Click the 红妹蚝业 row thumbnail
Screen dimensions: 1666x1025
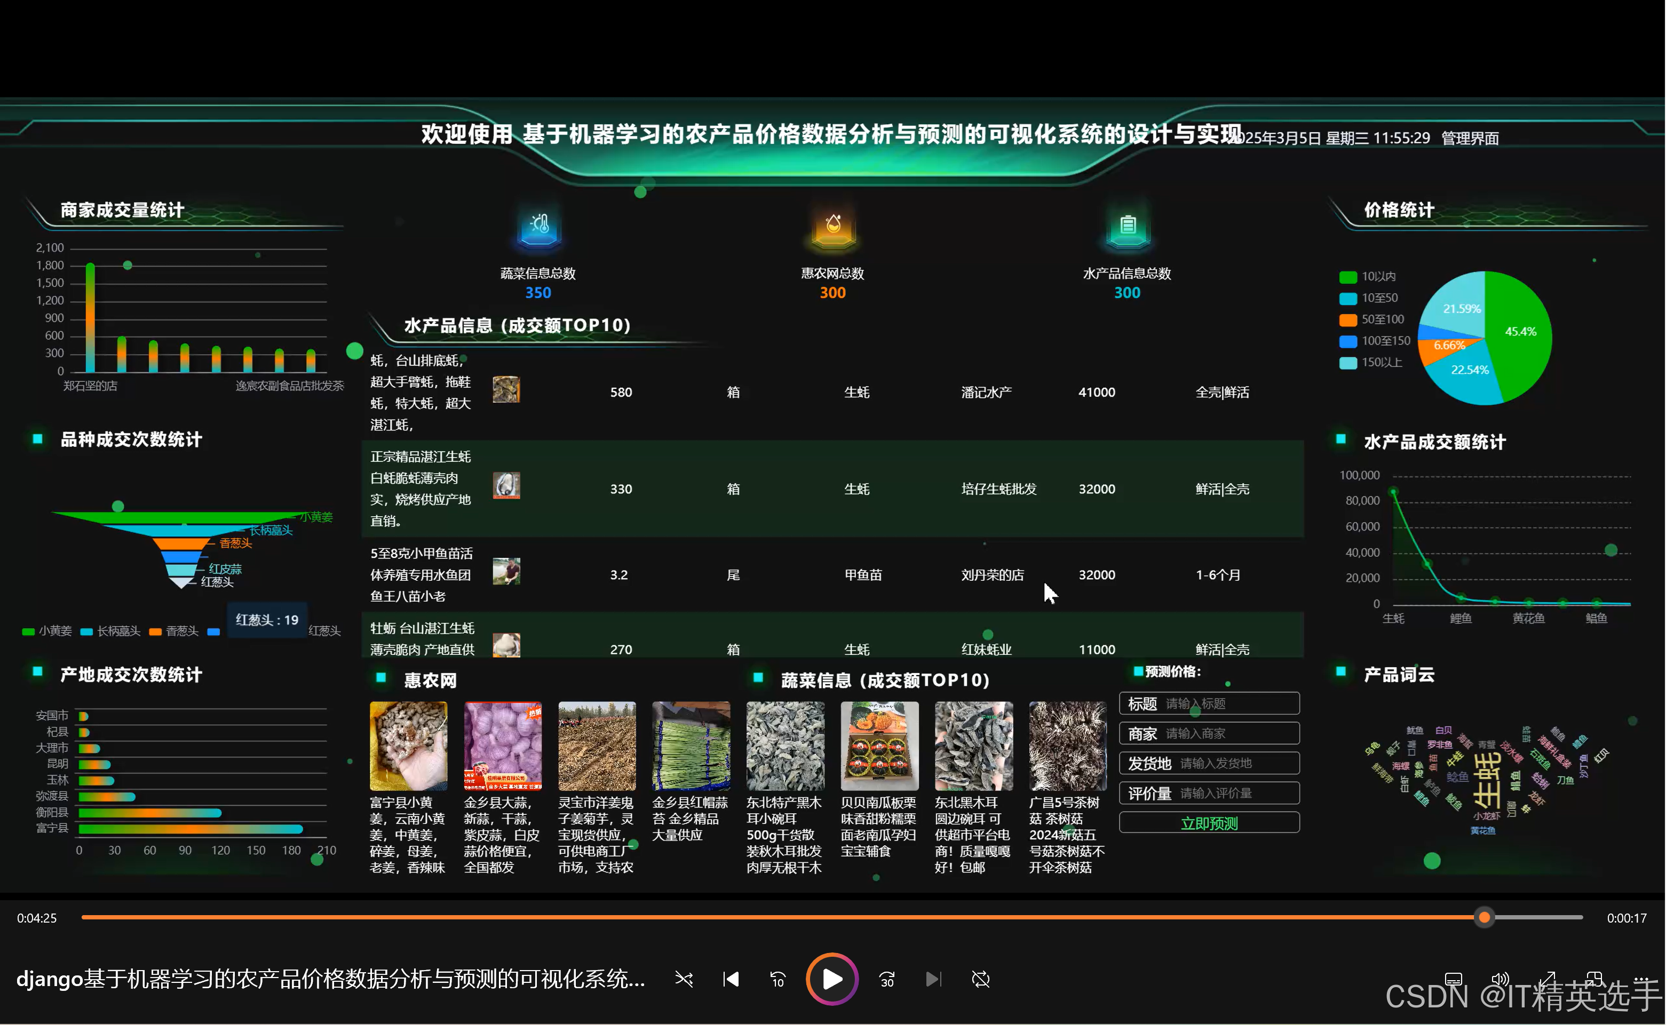pos(506,645)
